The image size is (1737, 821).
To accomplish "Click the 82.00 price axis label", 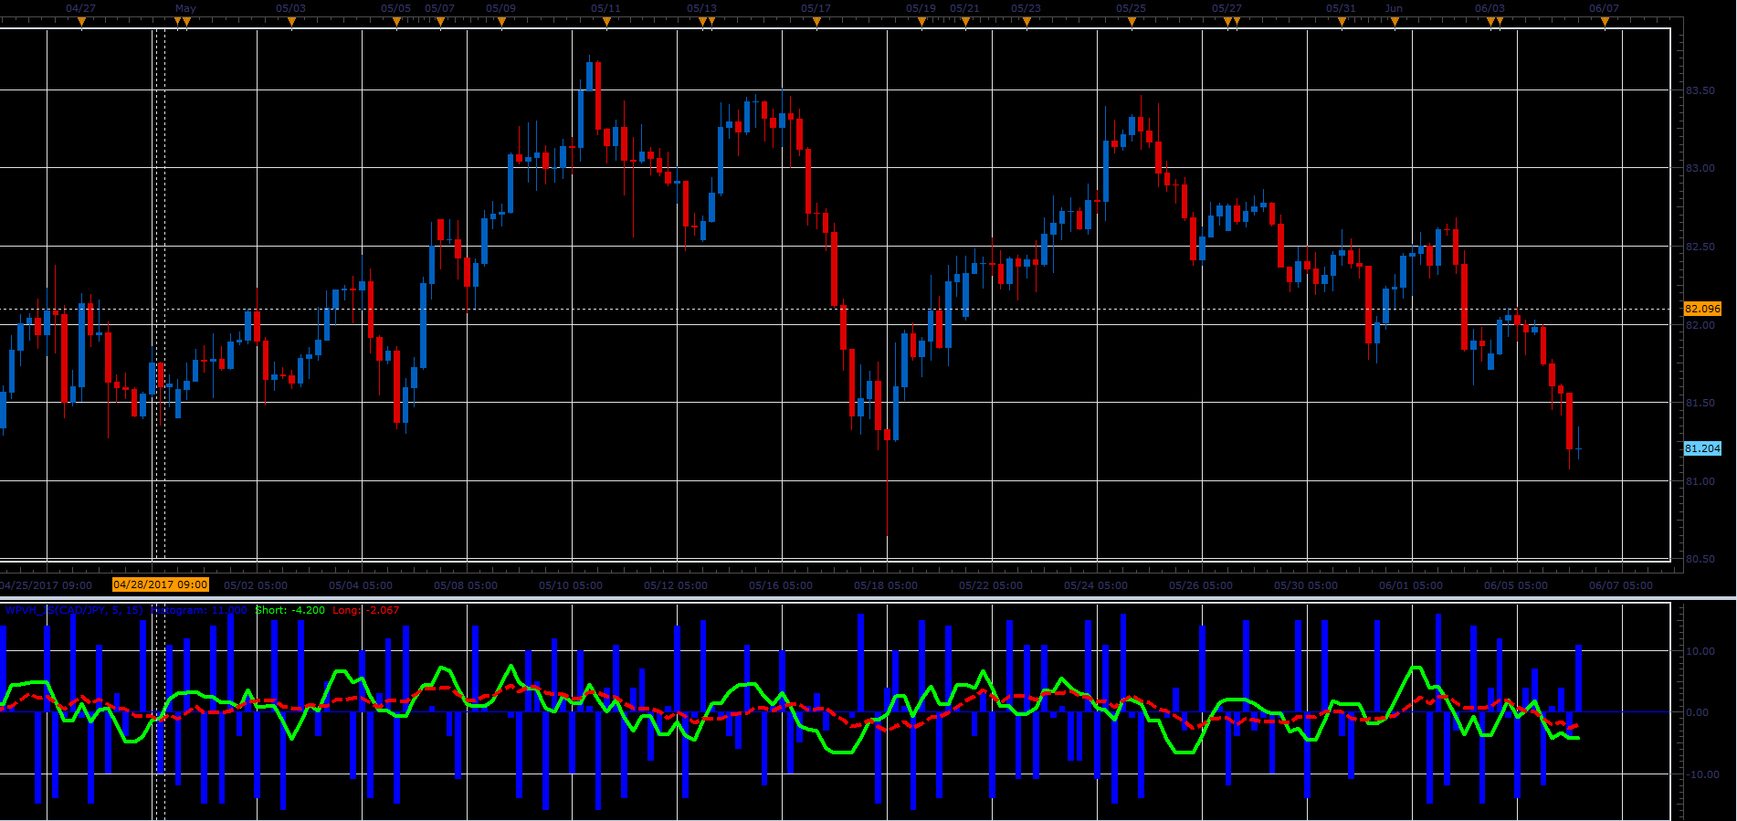I will tap(1700, 325).
